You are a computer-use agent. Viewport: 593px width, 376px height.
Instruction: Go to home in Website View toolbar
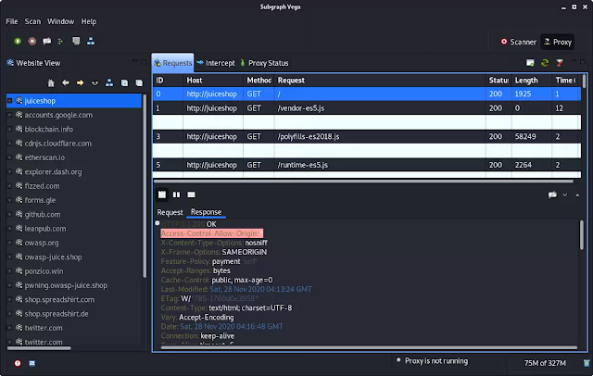[51, 82]
